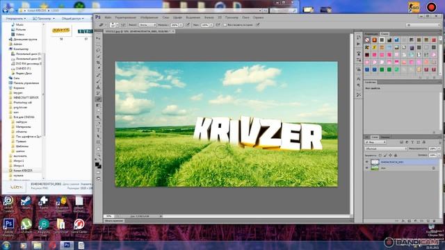The height and width of the screenshot is (250, 445).
Task: Open layer filter type dropdown Вид
Action: coord(375,142)
